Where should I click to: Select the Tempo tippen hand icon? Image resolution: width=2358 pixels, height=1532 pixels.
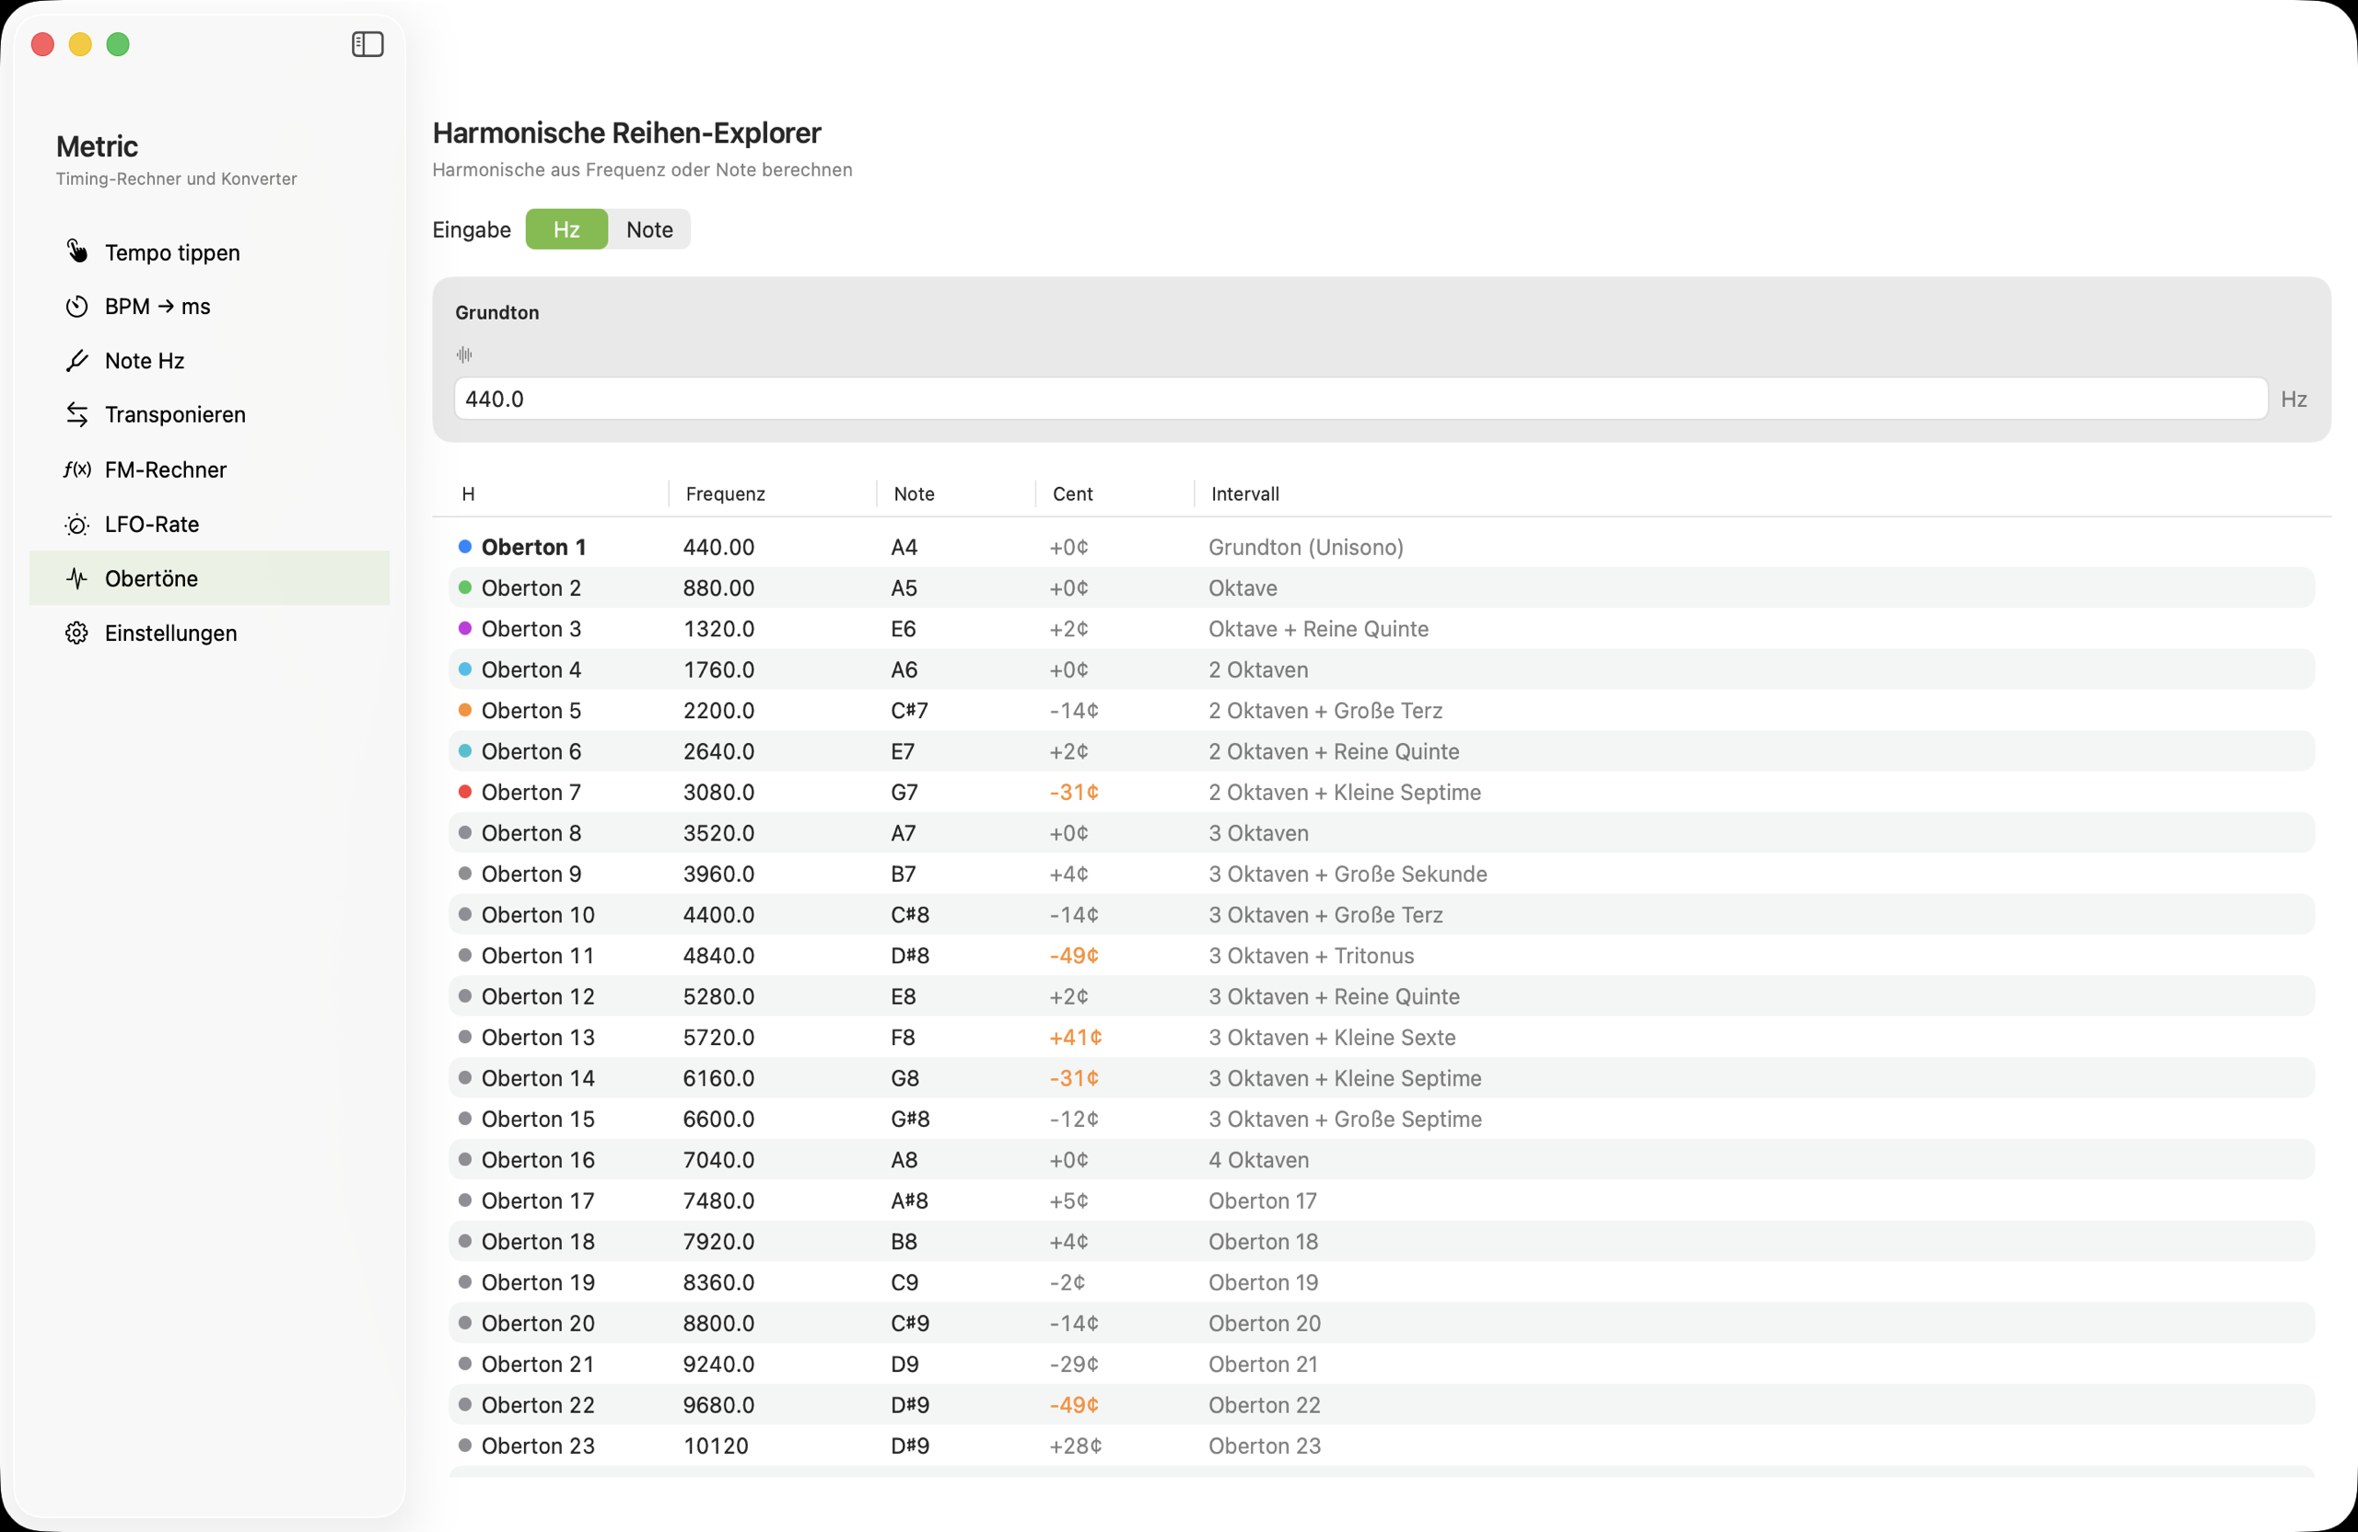tap(77, 251)
